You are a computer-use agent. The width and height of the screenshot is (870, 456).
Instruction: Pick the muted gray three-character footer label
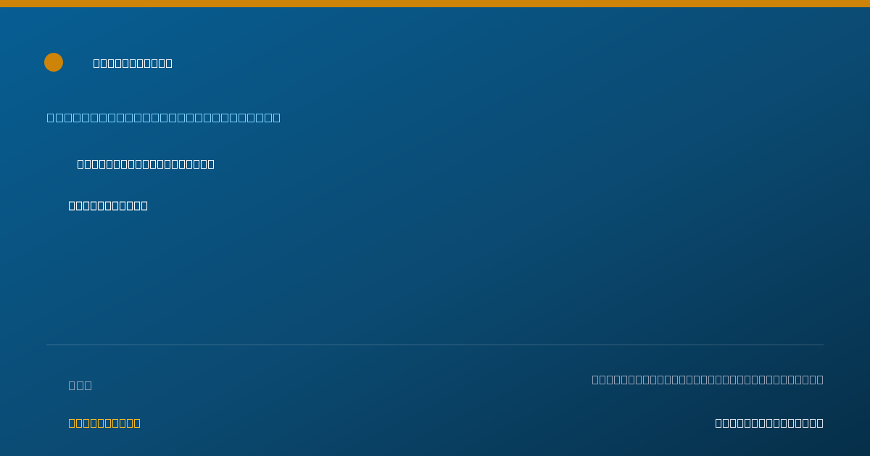80,385
